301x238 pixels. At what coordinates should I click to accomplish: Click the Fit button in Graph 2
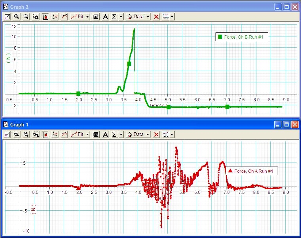pyautogui.click(x=77, y=17)
